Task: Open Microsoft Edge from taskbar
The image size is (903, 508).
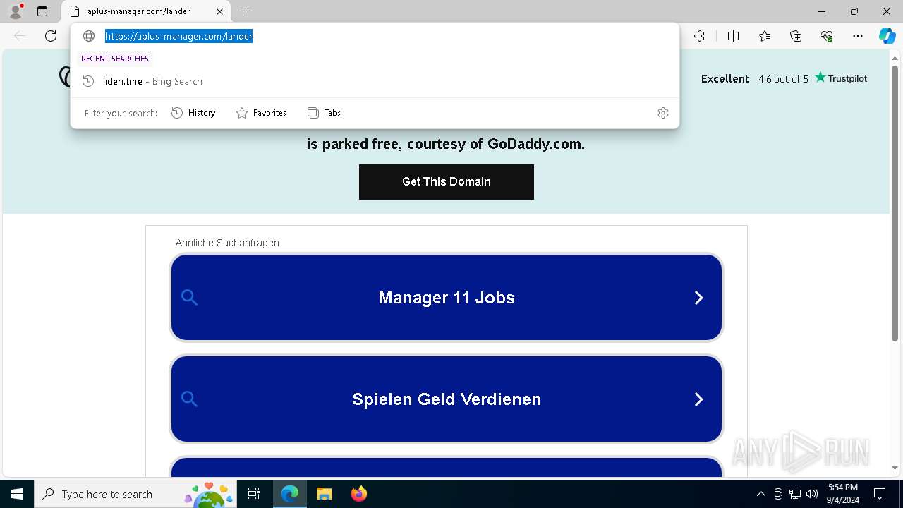Action: (x=290, y=494)
